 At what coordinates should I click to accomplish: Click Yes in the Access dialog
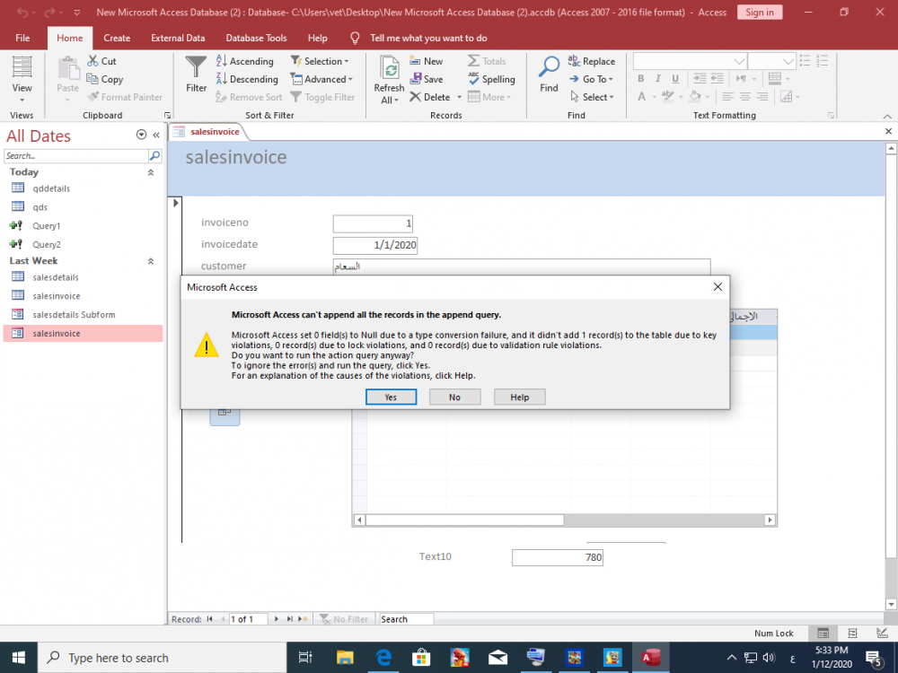[391, 398]
